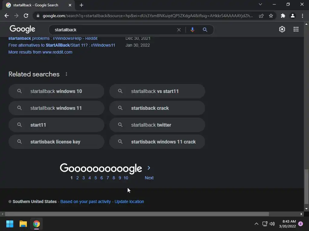Open the Chrome profile avatar

coord(293,16)
